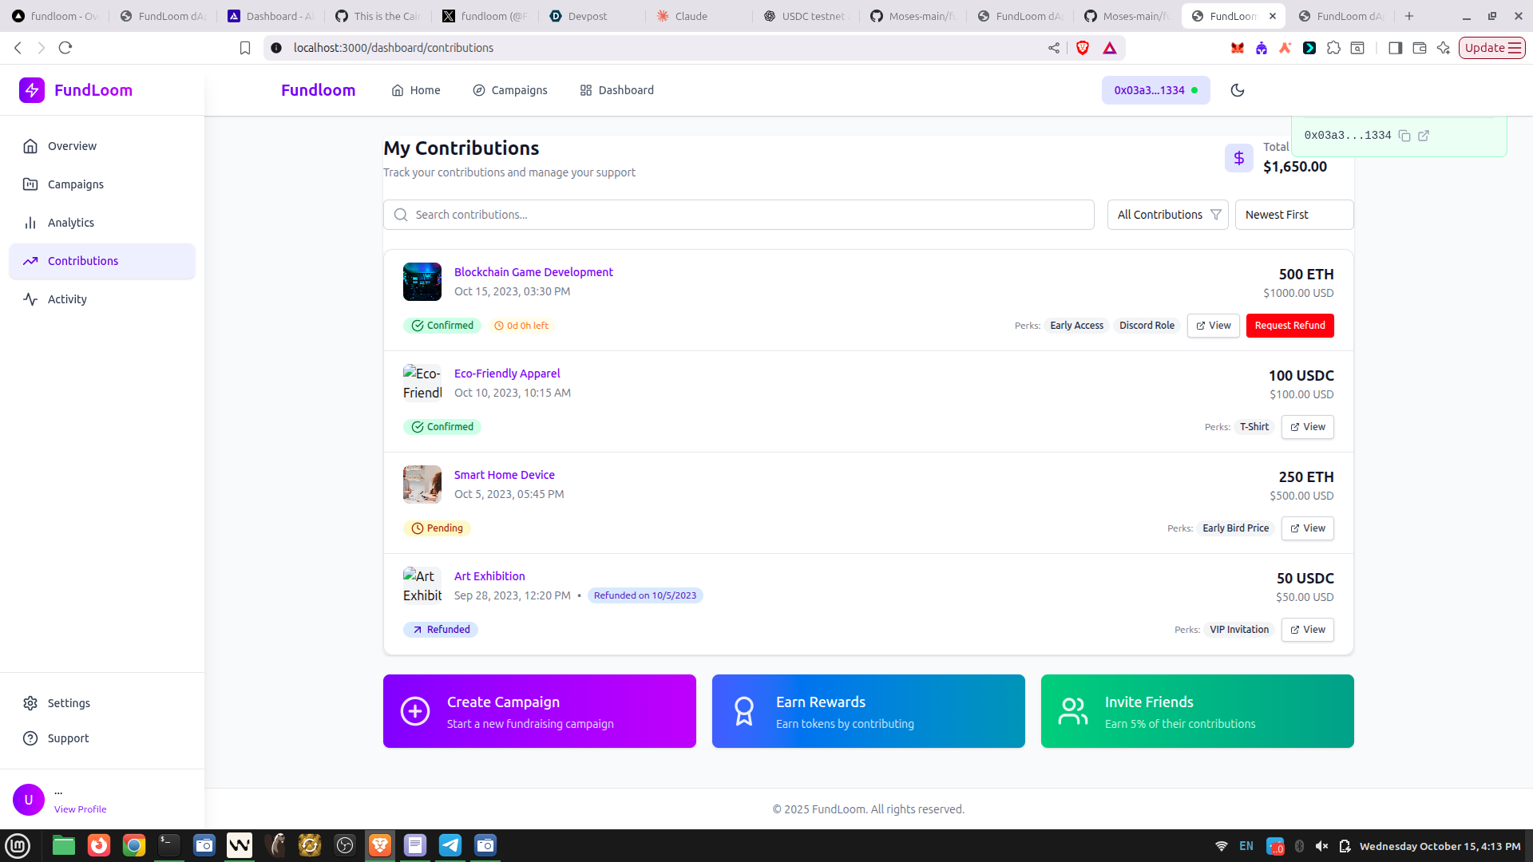Open the Smart Home Device thumbnail

pyautogui.click(x=422, y=484)
